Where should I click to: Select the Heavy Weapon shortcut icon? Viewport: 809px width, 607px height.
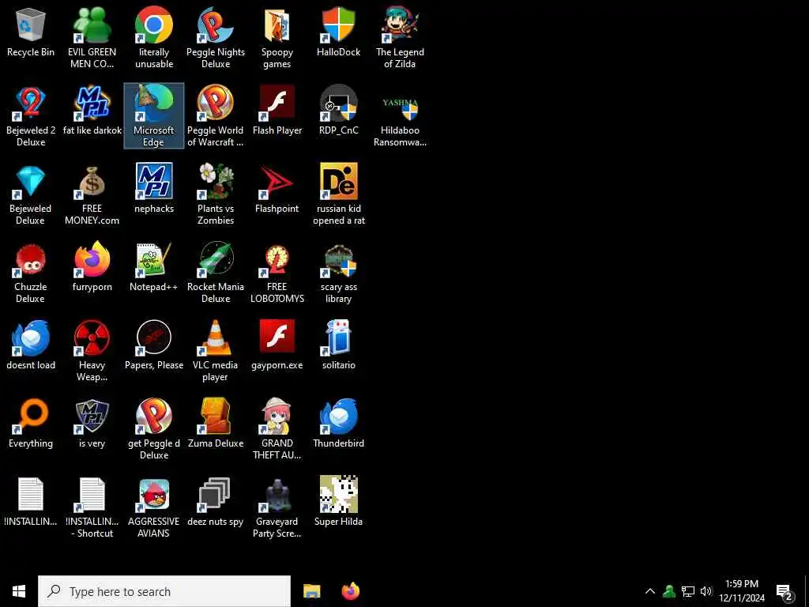(x=92, y=337)
